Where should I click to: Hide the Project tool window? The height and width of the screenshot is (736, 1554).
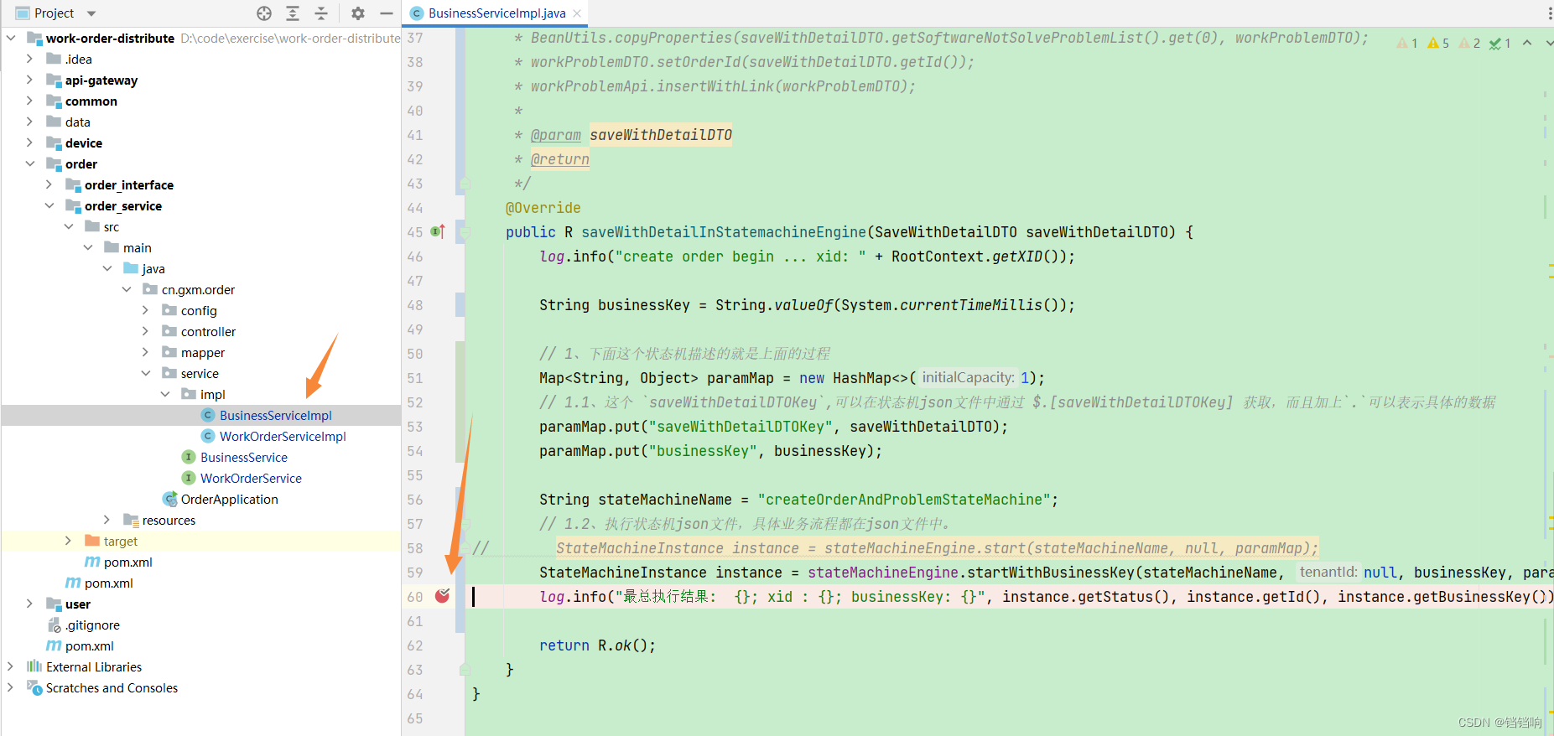(x=387, y=13)
